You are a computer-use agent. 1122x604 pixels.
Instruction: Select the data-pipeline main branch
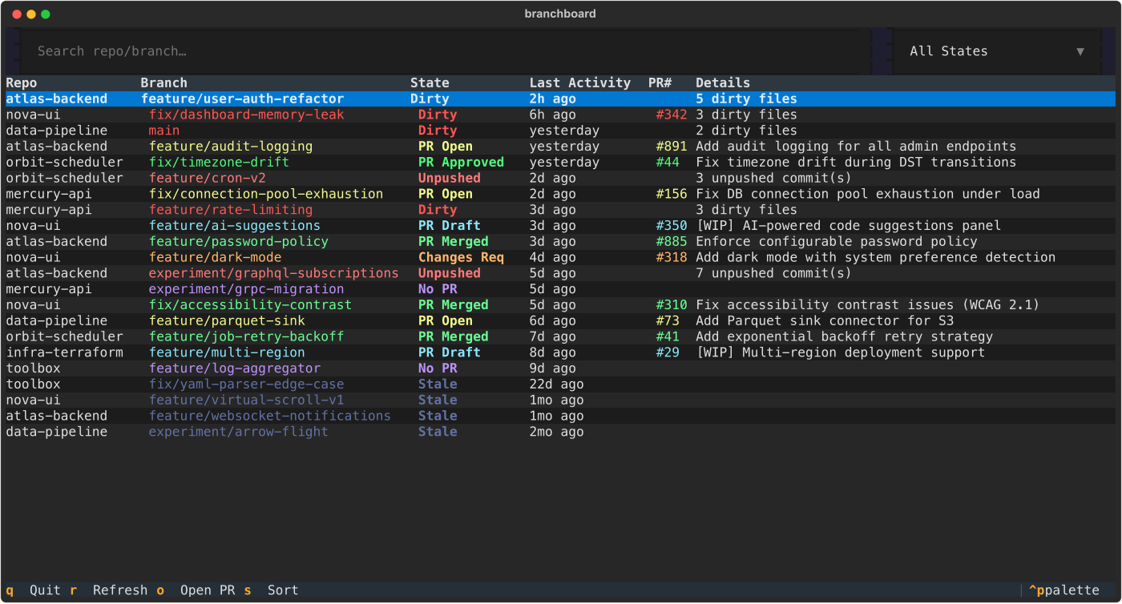point(164,131)
